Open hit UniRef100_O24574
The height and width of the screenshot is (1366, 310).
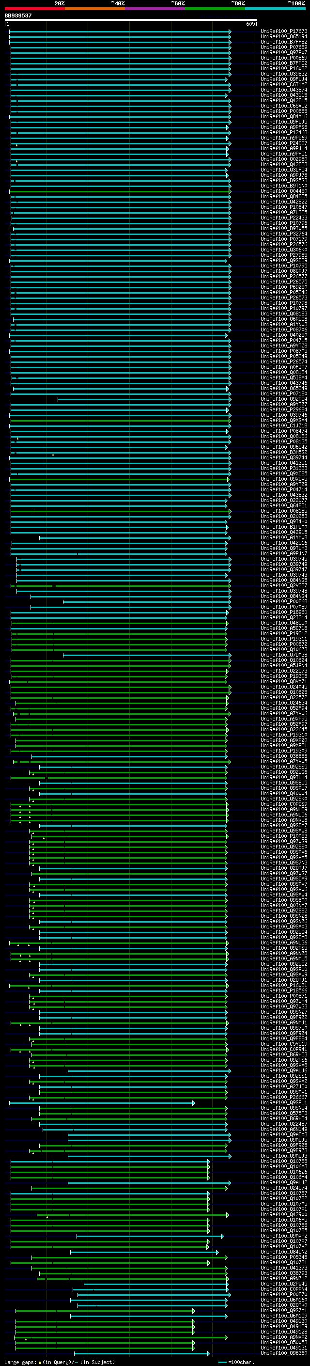tap(284, 1188)
